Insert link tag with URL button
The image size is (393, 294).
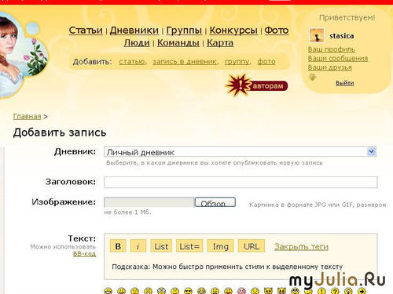pos(252,246)
